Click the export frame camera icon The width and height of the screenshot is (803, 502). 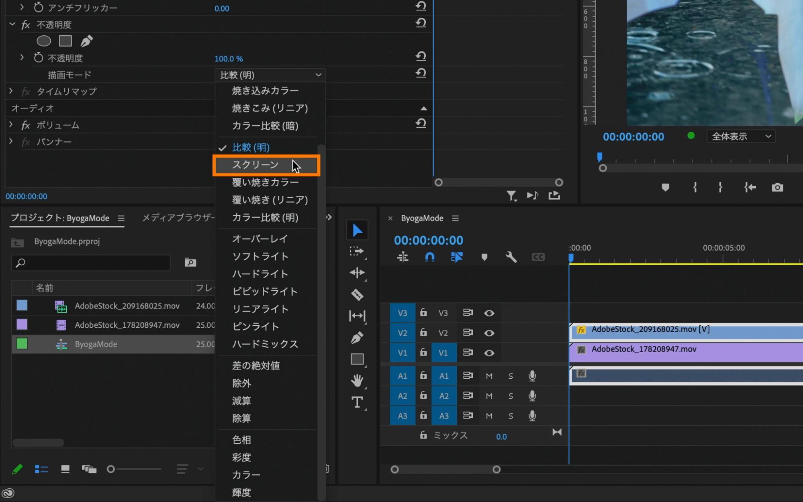[x=777, y=188]
